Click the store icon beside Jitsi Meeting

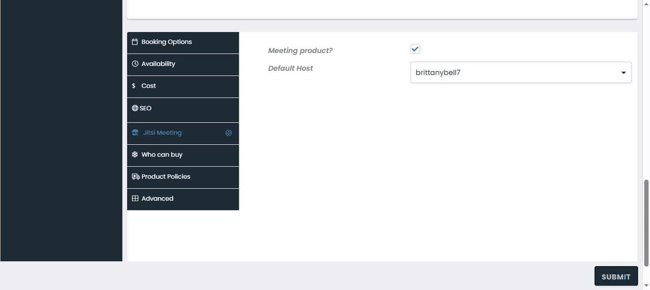135,133
